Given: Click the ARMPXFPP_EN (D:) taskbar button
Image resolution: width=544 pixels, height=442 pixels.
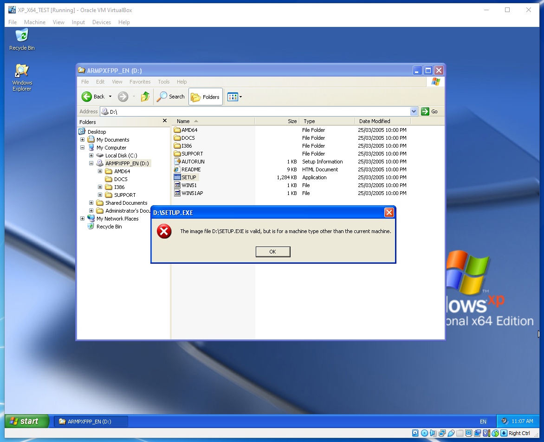Looking at the screenshot, I should click(91, 422).
